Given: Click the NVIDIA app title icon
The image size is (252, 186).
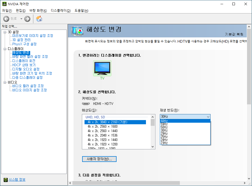Looking at the screenshot, I should [4, 4].
